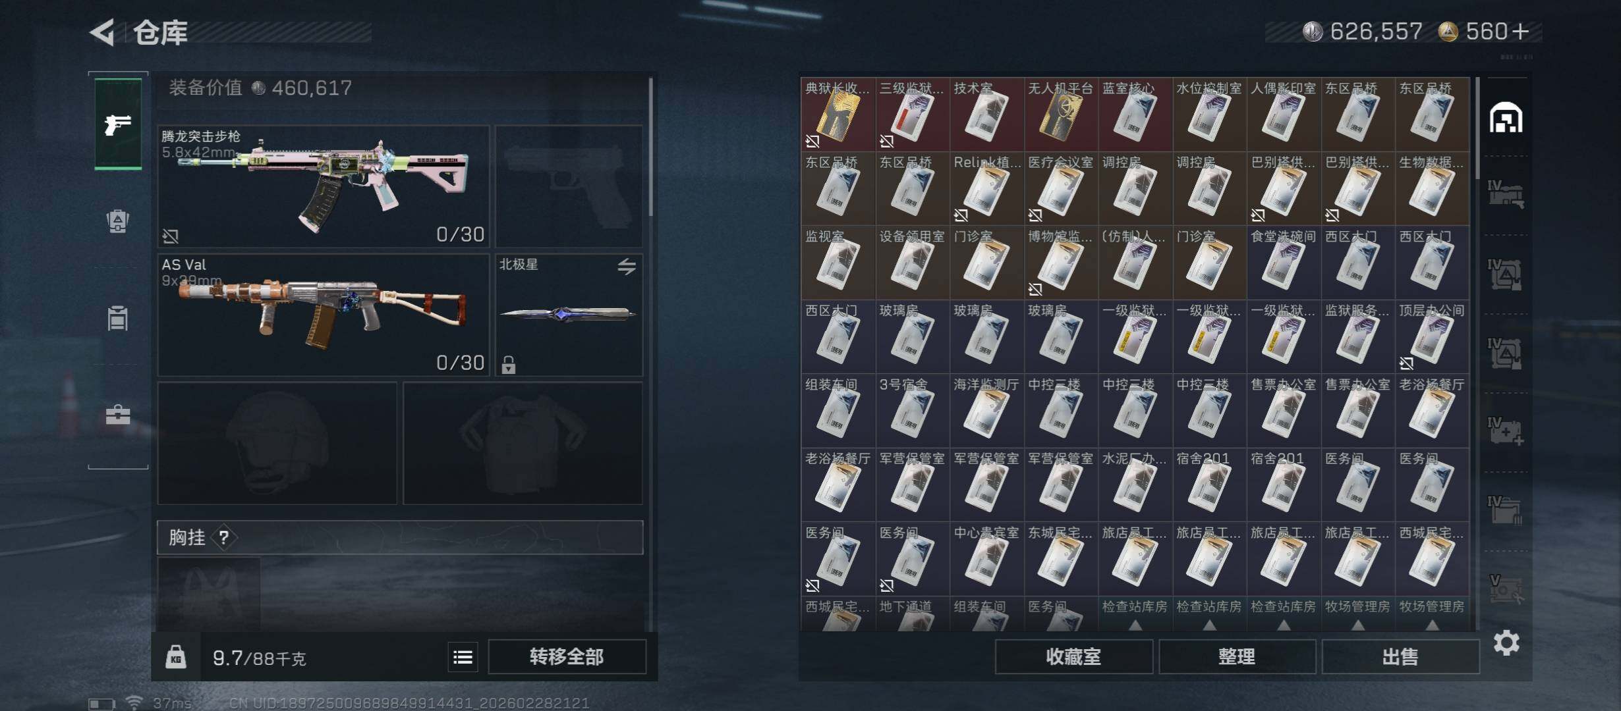
Task: Open the IV folder case storage
Action: [x=1506, y=511]
